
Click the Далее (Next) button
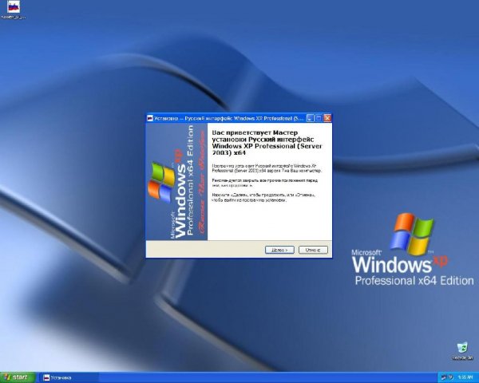(x=279, y=250)
